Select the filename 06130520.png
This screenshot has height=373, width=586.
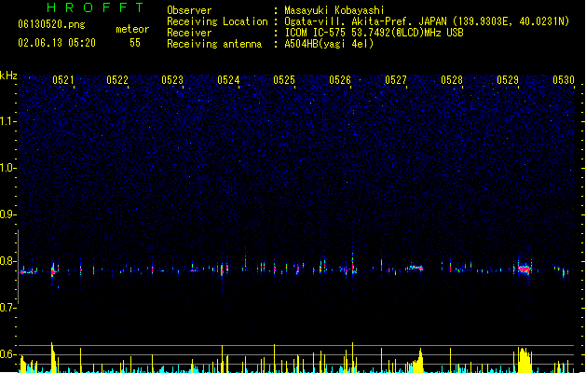[x=51, y=25]
